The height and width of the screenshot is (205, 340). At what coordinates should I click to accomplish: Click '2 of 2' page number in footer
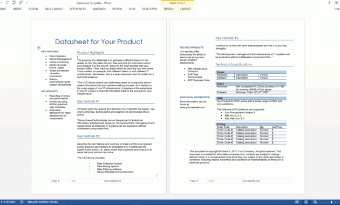[x=211, y=181]
